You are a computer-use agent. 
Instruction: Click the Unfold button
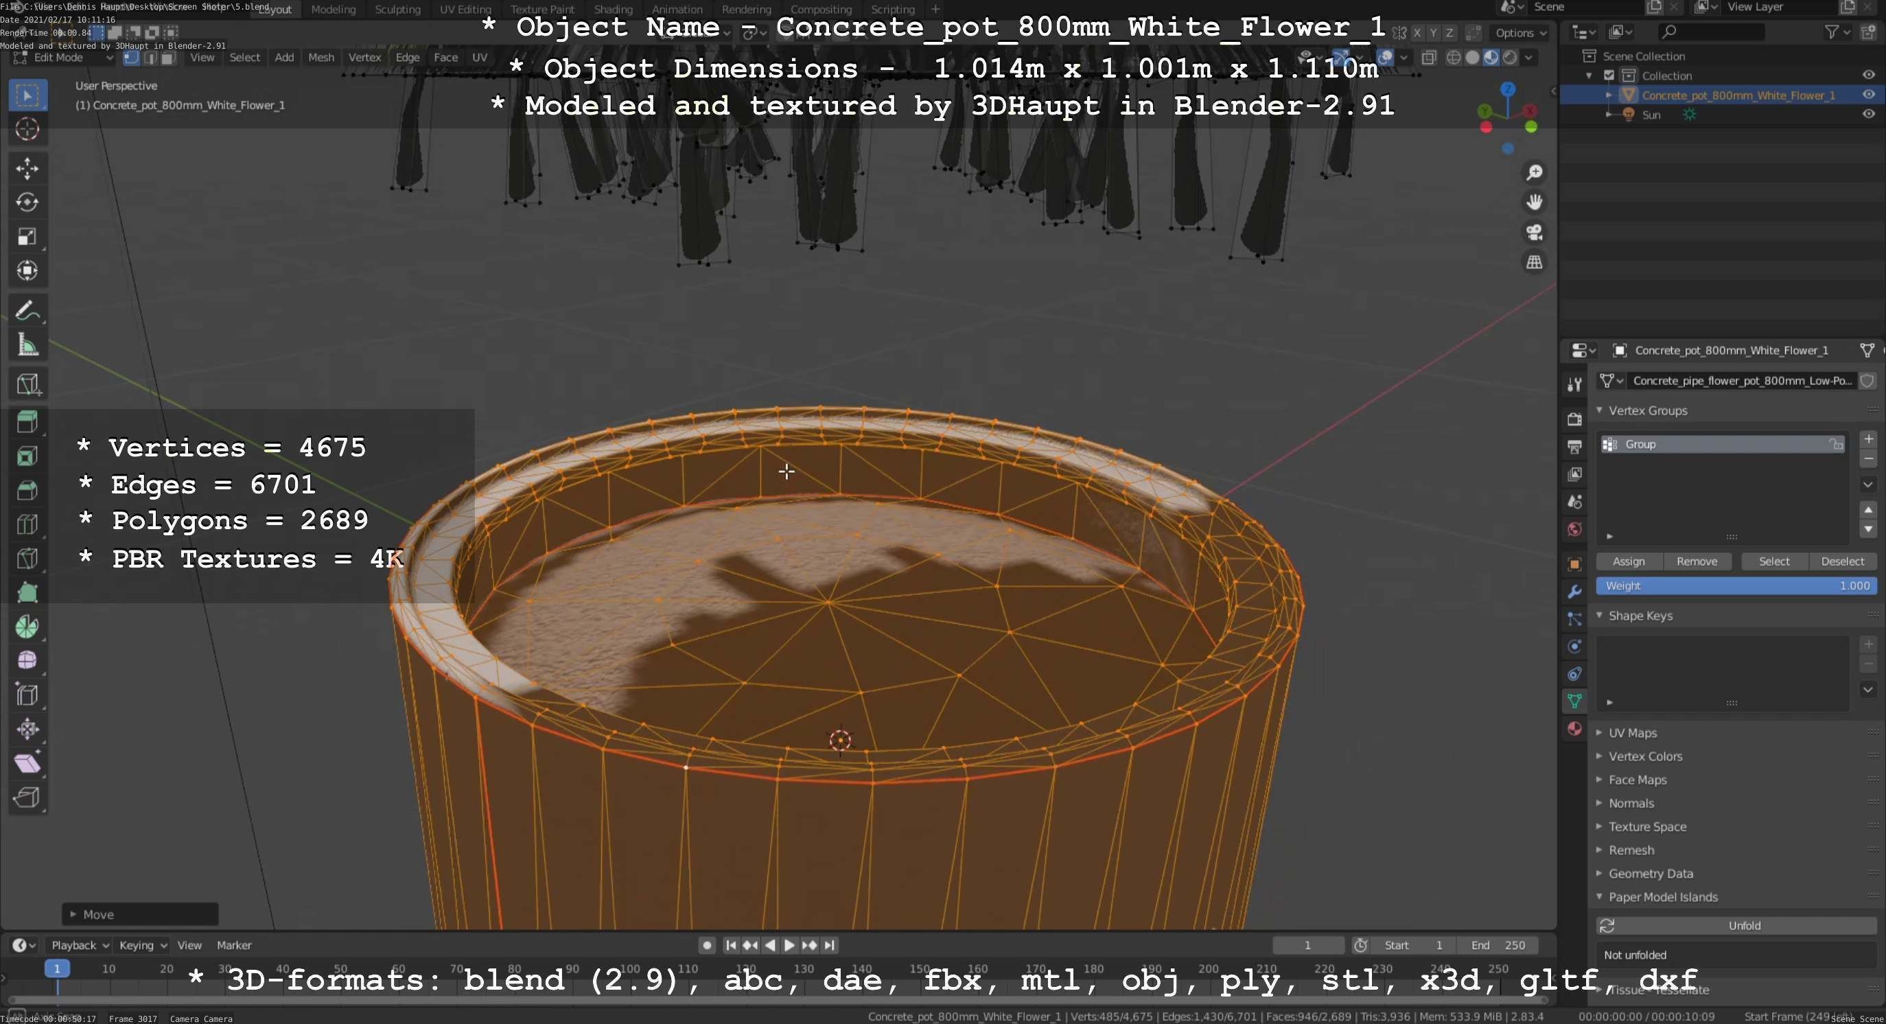coord(1743,926)
